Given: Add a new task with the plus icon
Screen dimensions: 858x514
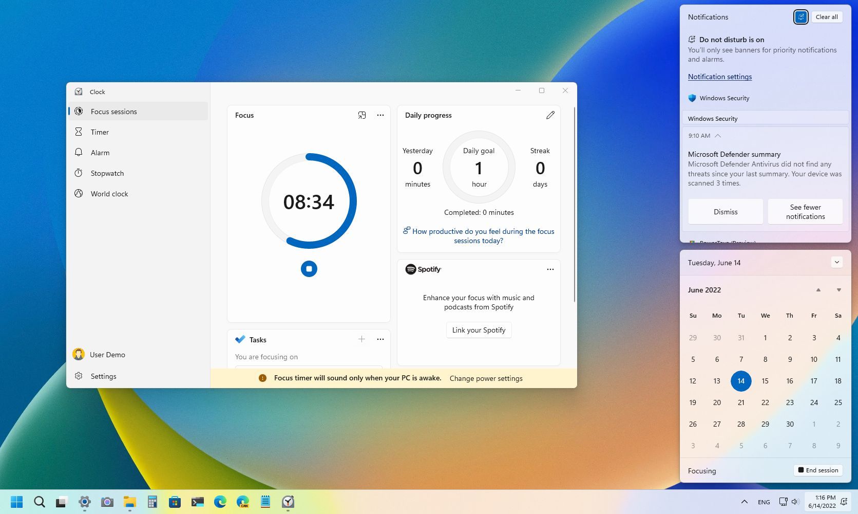Looking at the screenshot, I should click(x=361, y=339).
